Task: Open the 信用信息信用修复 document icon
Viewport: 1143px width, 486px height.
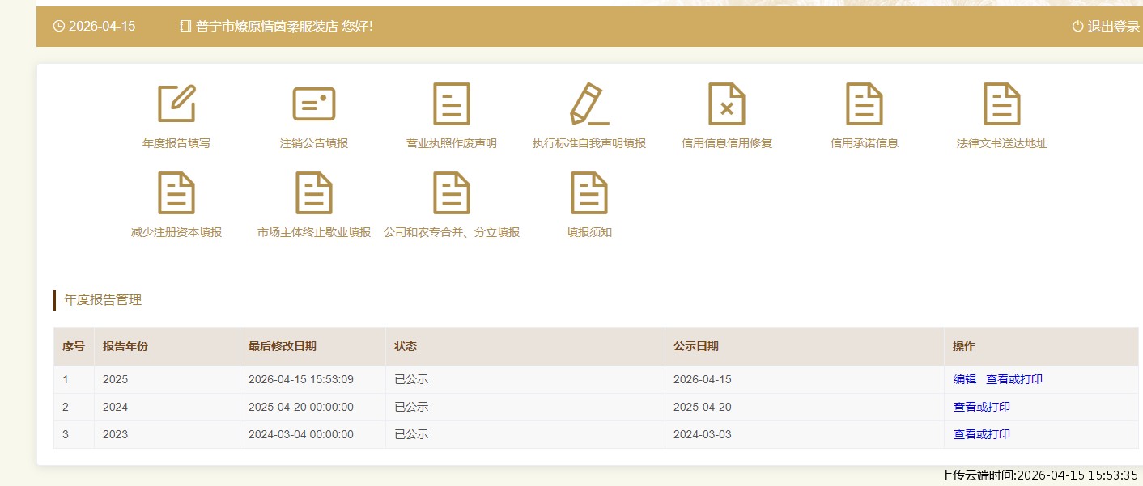Action: [x=727, y=104]
